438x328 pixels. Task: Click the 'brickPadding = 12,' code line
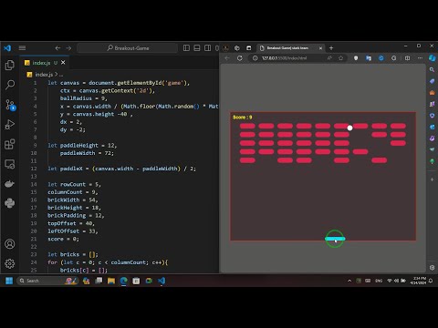[x=76, y=215]
